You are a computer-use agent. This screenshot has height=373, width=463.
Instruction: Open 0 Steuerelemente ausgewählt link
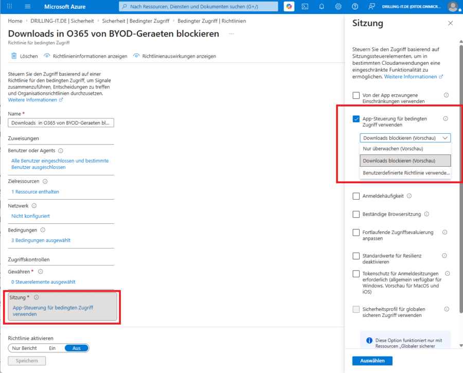coord(43,282)
